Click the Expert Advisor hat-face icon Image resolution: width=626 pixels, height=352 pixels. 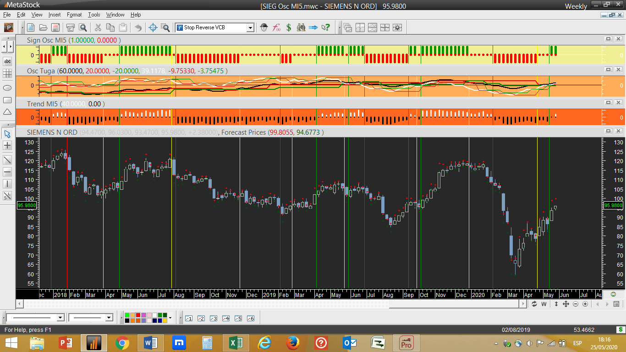click(x=264, y=27)
